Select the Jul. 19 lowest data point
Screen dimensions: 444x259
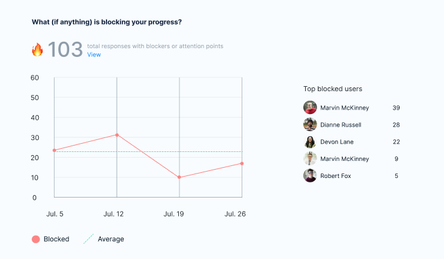tap(180, 177)
